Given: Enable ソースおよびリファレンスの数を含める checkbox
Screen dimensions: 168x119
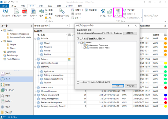Looking at the screenshot, I should (78, 82).
